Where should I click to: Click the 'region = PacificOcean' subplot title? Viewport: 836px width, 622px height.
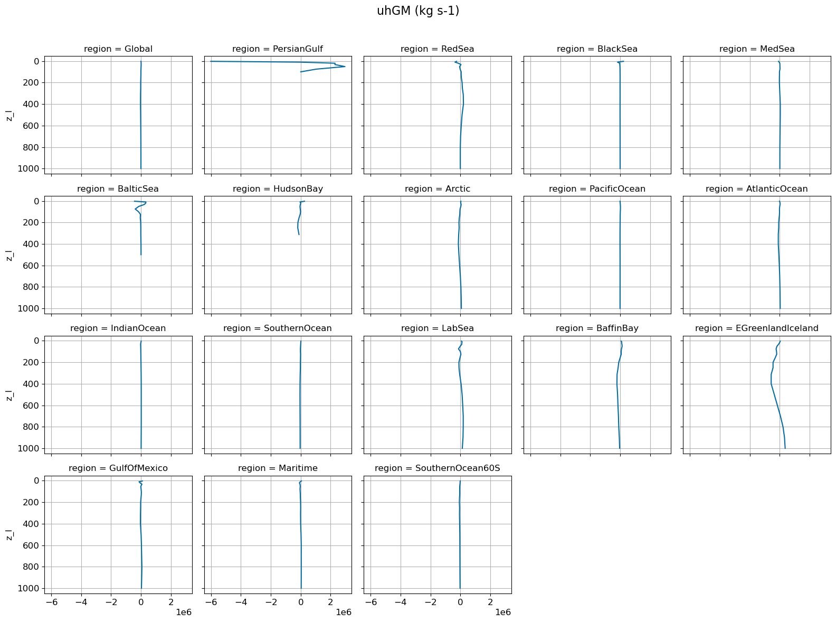(597, 189)
